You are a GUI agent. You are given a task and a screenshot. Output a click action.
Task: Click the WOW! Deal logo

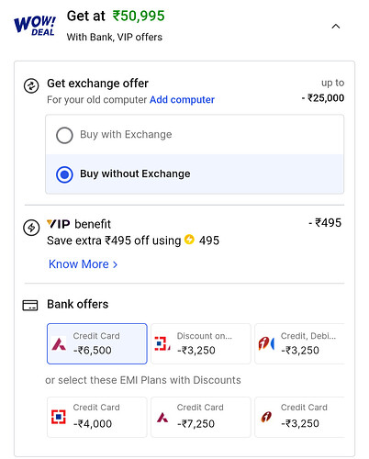click(35, 26)
